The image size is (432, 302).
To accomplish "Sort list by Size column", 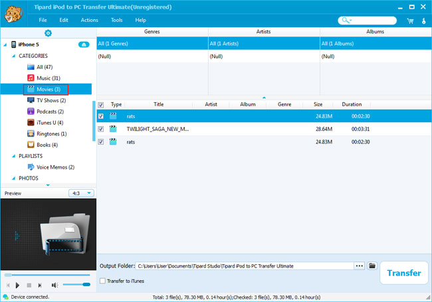I will click(318, 104).
